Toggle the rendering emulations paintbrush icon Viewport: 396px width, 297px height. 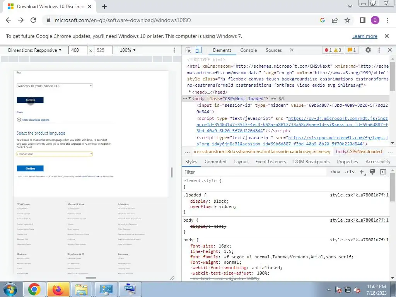(x=372, y=172)
